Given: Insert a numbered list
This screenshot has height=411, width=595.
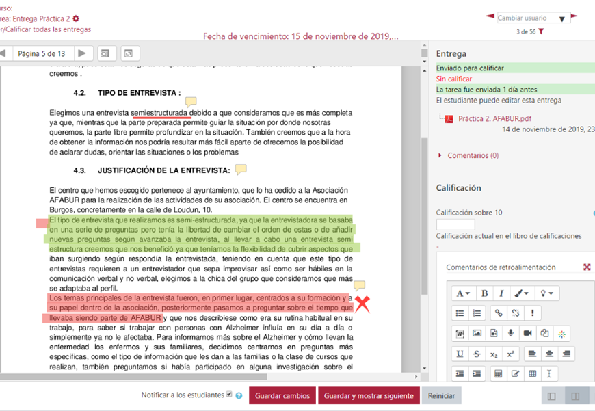Looking at the screenshot, I should [477, 313].
